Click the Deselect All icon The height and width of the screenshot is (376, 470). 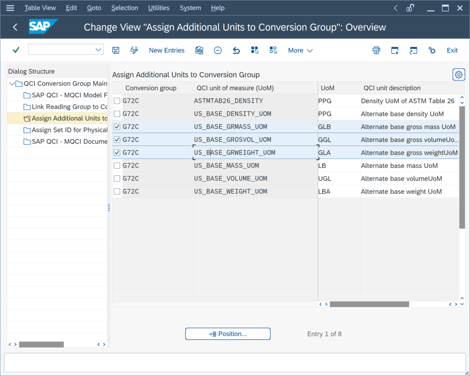point(274,51)
